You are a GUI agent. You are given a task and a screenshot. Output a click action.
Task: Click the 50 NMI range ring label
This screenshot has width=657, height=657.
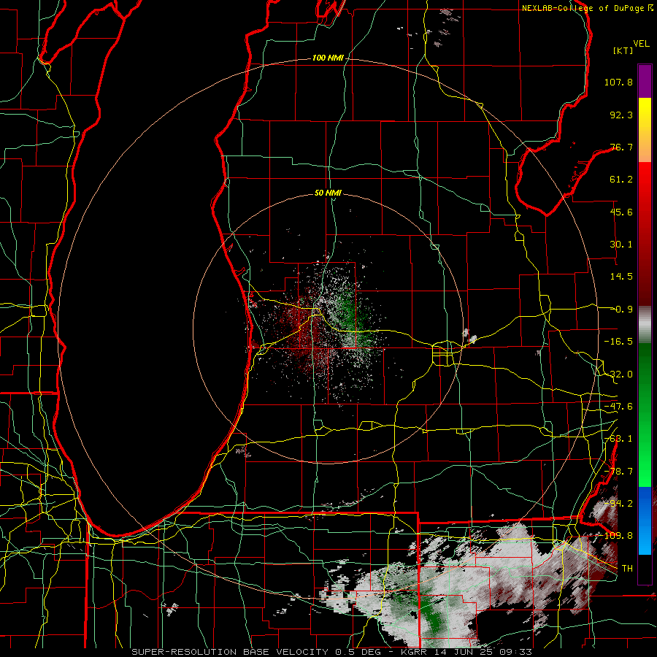pyautogui.click(x=328, y=193)
